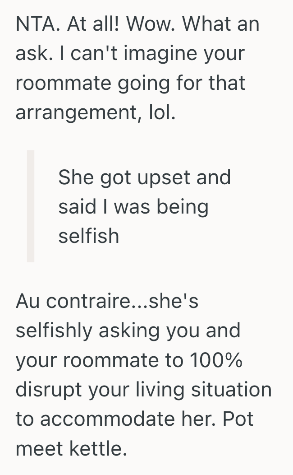Click the gray vertical blockquote bar
This screenshot has width=293, height=475.
tap(31, 206)
